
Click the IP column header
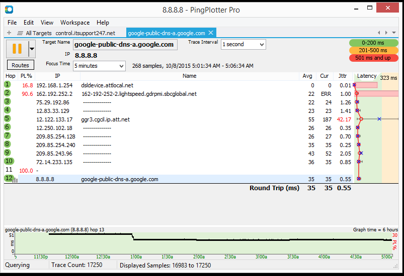coord(57,76)
